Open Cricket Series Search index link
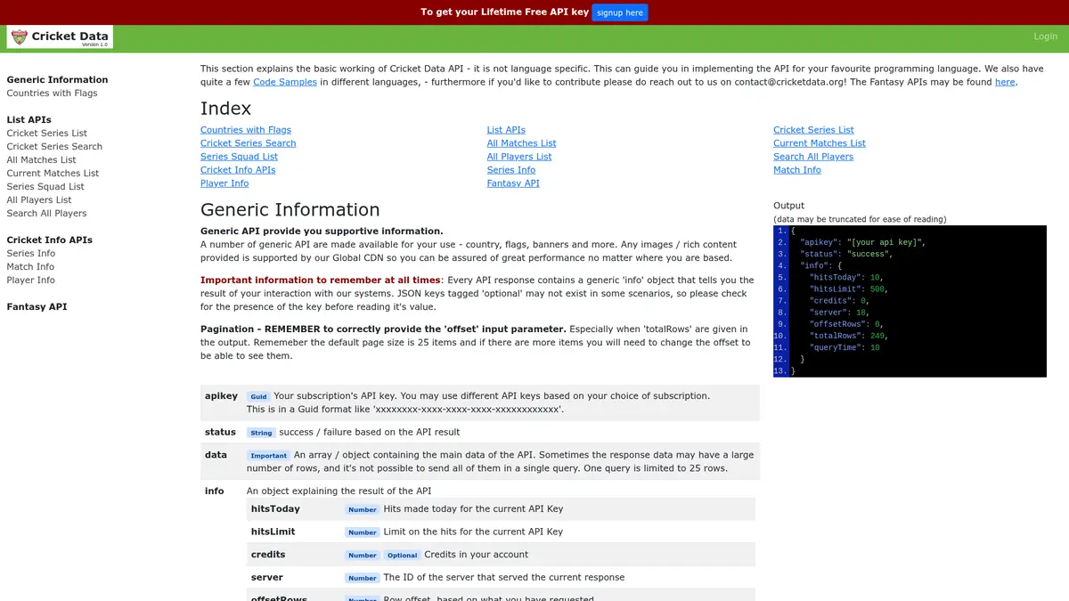Screen dimensions: 1069x601 (x=249, y=143)
